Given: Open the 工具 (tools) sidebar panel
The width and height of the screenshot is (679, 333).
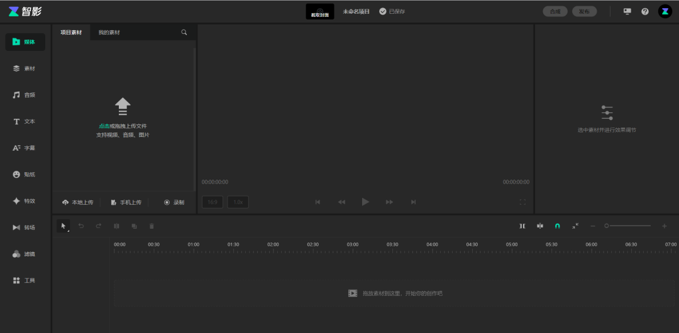Looking at the screenshot, I should pyautogui.click(x=25, y=280).
